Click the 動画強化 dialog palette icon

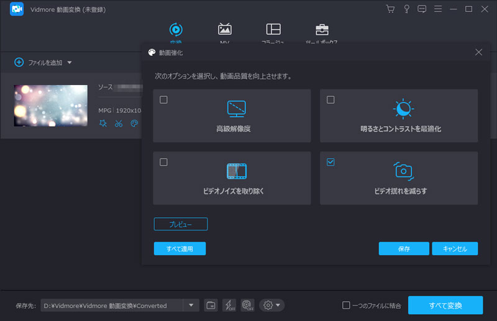152,52
